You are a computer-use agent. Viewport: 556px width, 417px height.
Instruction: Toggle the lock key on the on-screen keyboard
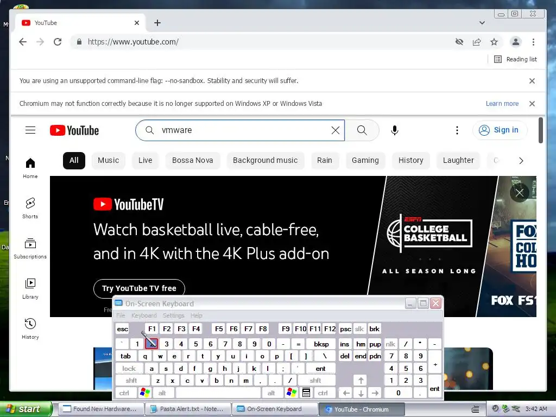(129, 369)
